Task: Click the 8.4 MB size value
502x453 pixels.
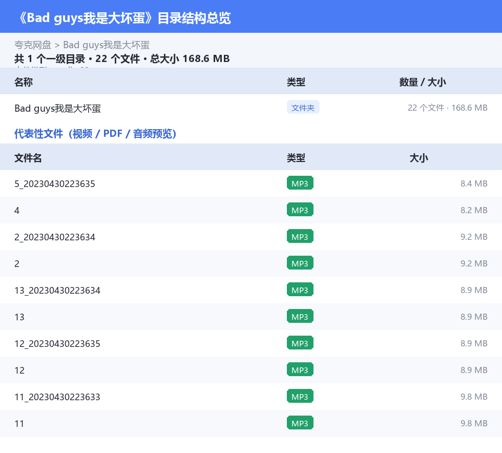Action: point(474,183)
